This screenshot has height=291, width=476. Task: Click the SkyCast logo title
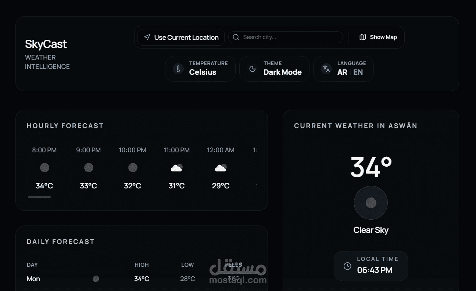coord(46,44)
